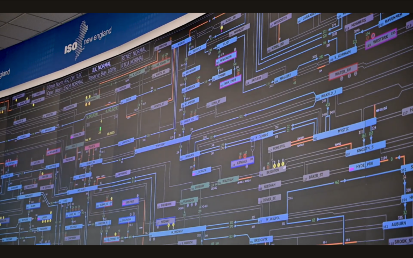The height and width of the screenshot is (258, 413).
Task: Open the KNGSTN_S station label
Action: 366,149
